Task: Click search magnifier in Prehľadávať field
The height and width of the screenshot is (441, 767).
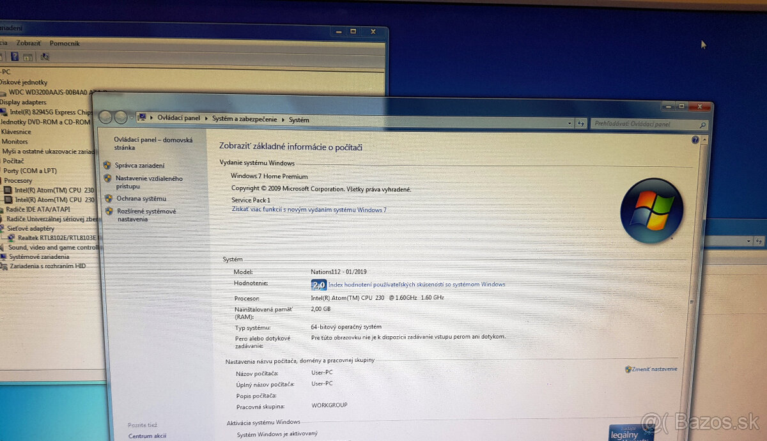Action: [x=702, y=125]
